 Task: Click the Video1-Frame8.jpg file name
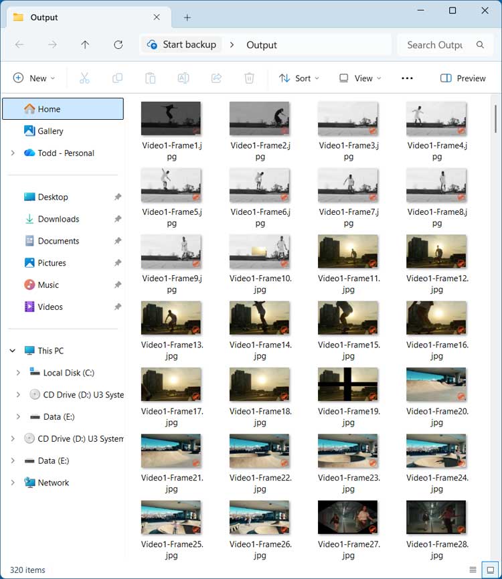pyautogui.click(x=437, y=218)
